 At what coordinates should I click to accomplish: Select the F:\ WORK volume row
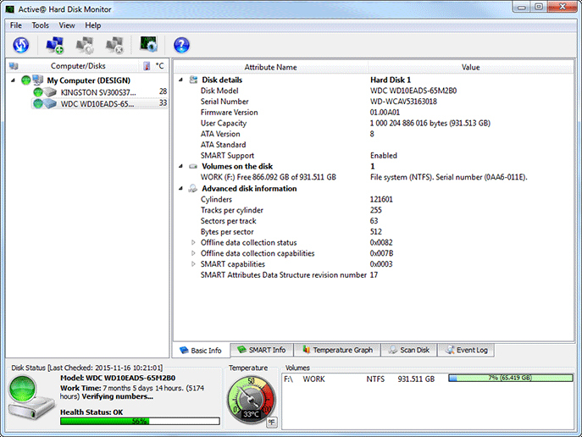(427, 379)
